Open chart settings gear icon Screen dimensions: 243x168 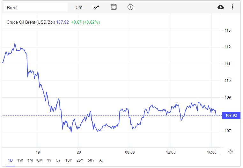(x=231, y=151)
